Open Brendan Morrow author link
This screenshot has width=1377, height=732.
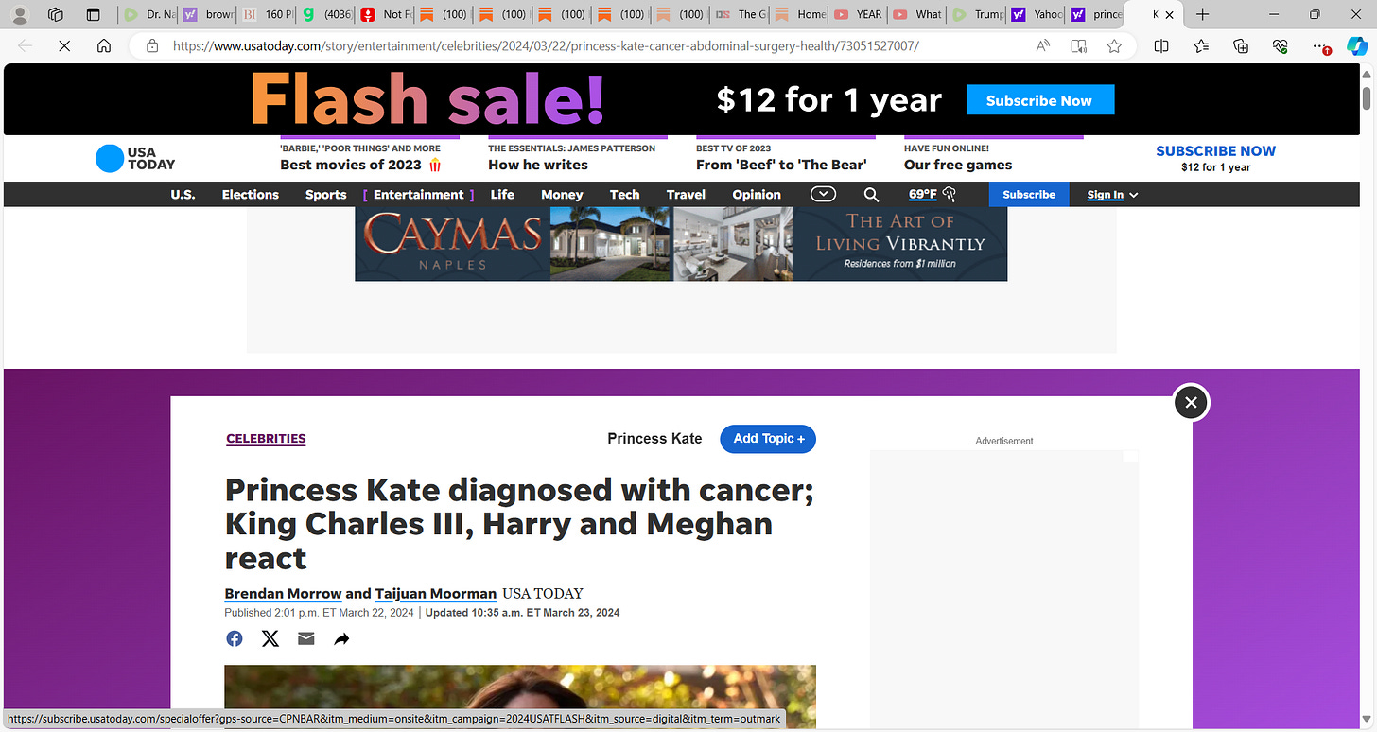pyautogui.click(x=283, y=594)
